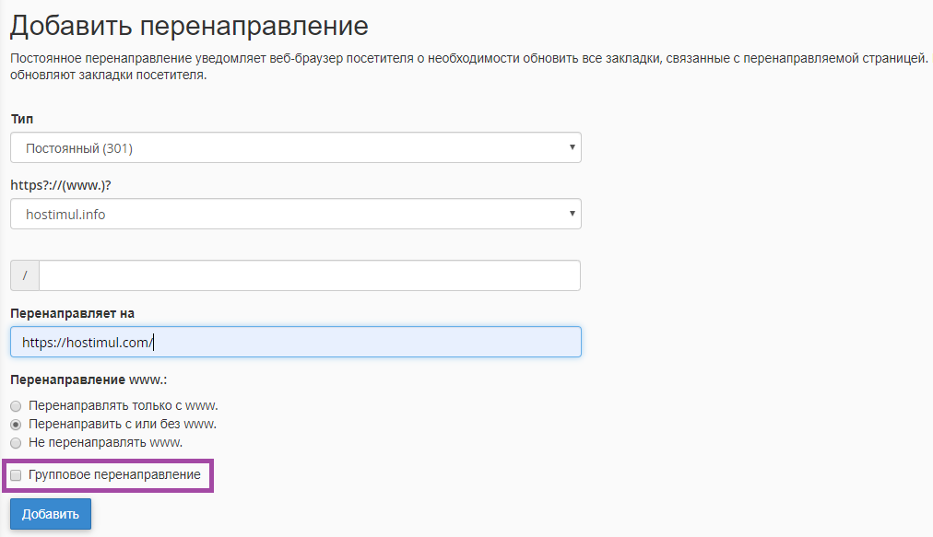Click the 'Перенаправить с или без www.' label text
933x537 pixels.
123,424
